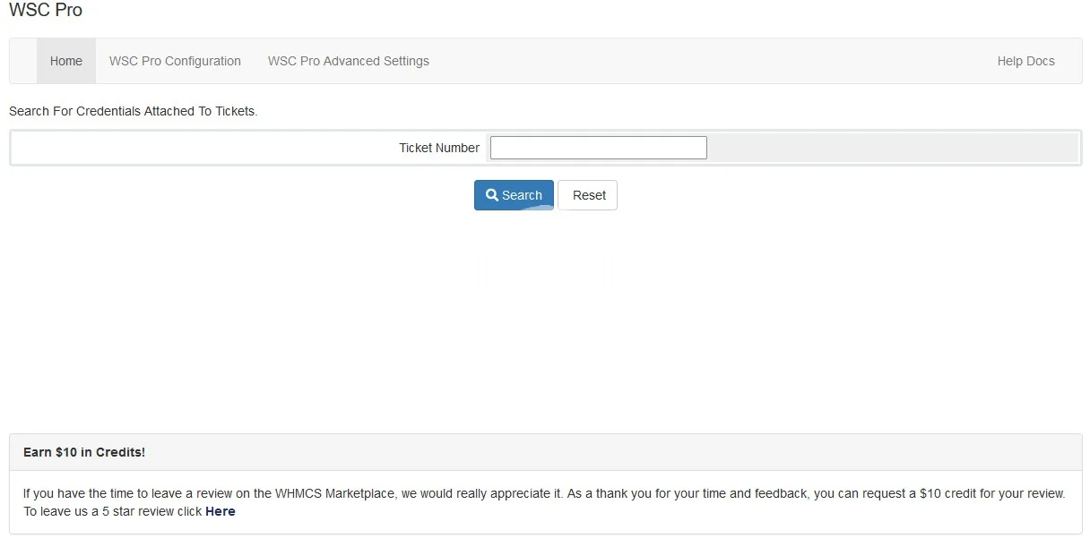Focus the Ticket Number input field
This screenshot has height=547, width=1090.
coord(598,148)
